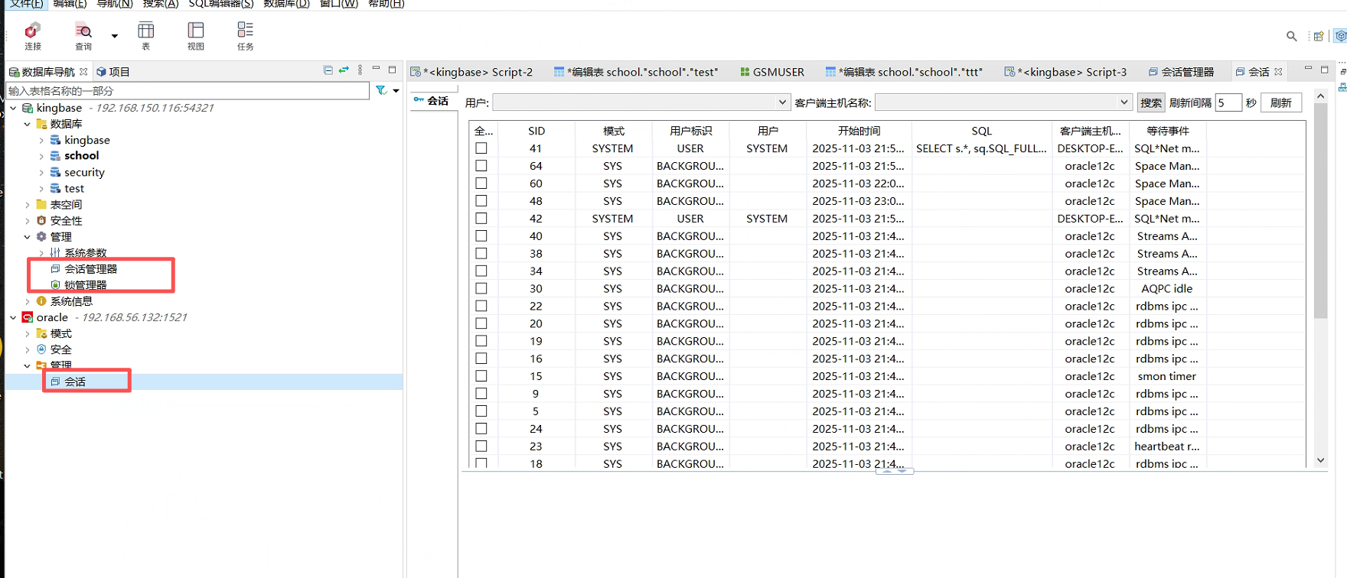Open the 查询 (Query) tool
1347x578 pixels.
tap(83, 35)
